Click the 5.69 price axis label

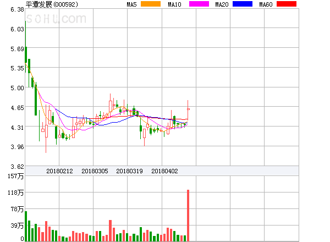tap(17, 49)
